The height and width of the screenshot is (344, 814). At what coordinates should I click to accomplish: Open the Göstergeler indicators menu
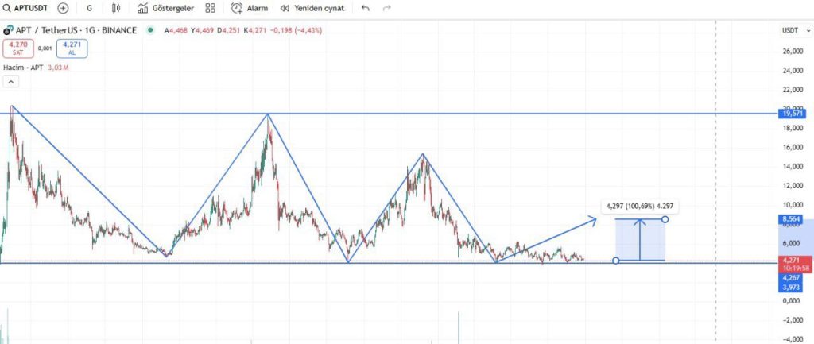click(165, 8)
